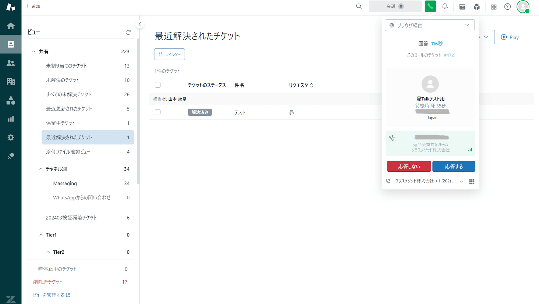Screen dimensions: 539x304
Task: Toggle the green Talk phone icon
Action: [x=430, y=6]
